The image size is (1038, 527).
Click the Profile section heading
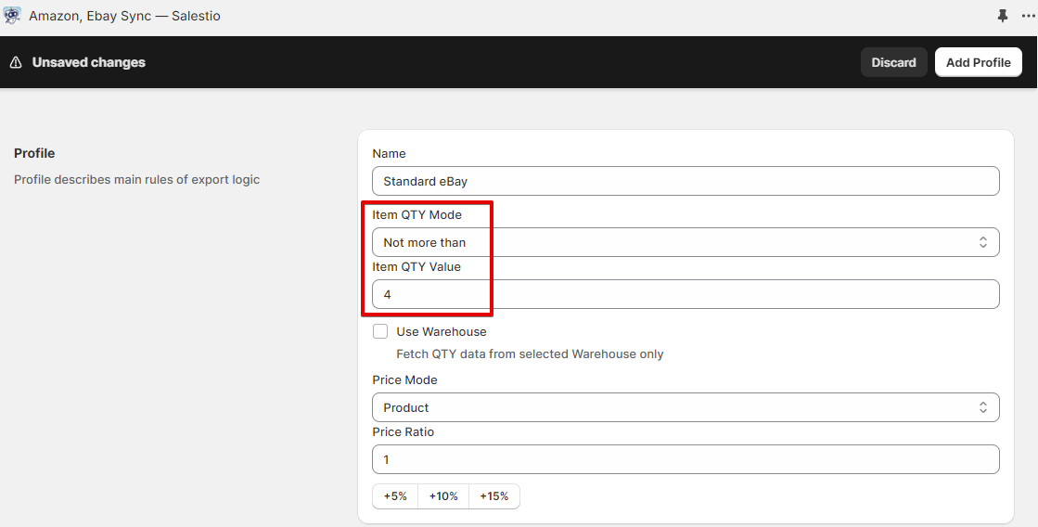34,153
